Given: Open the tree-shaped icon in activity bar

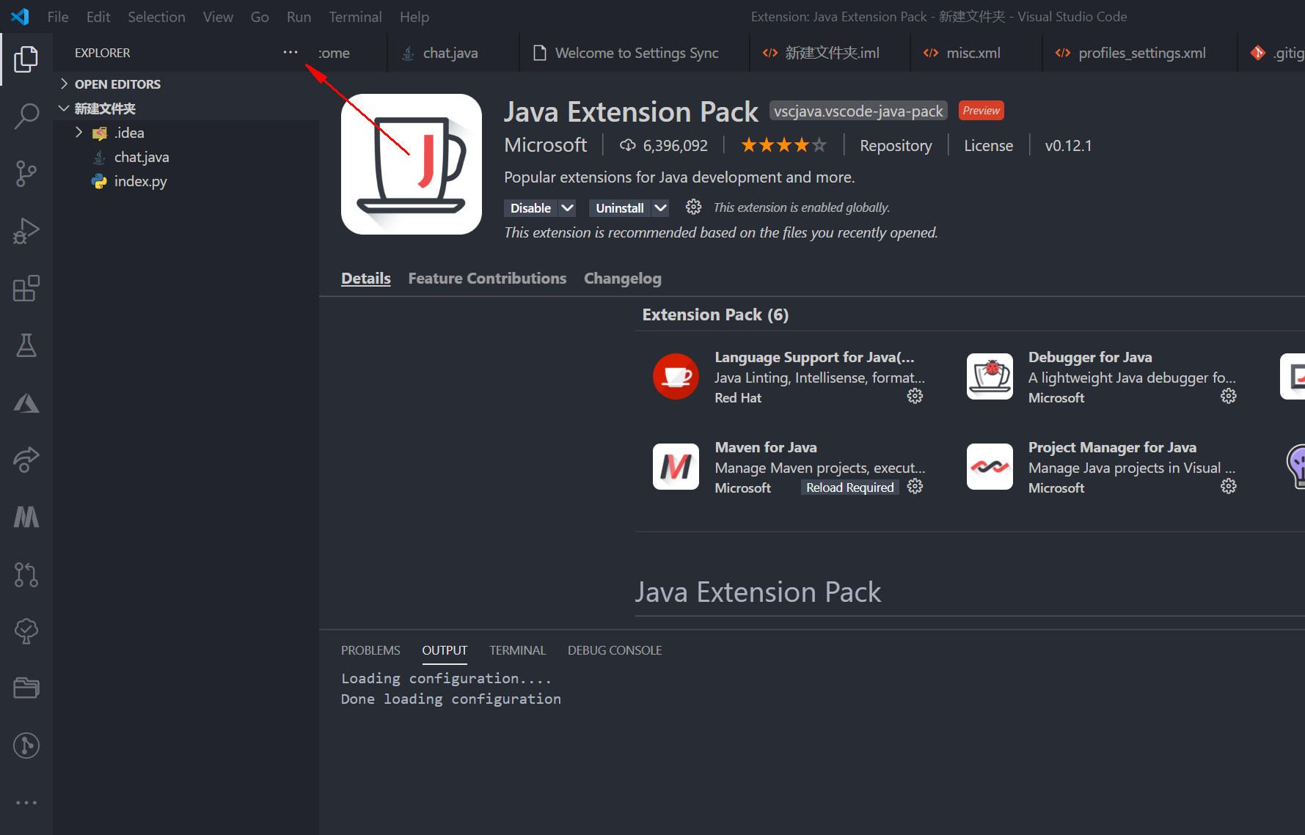Looking at the screenshot, I should point(26,631).
